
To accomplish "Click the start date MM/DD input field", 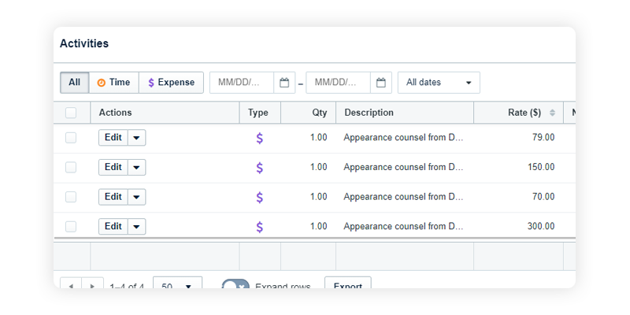I will coord(242,83).
